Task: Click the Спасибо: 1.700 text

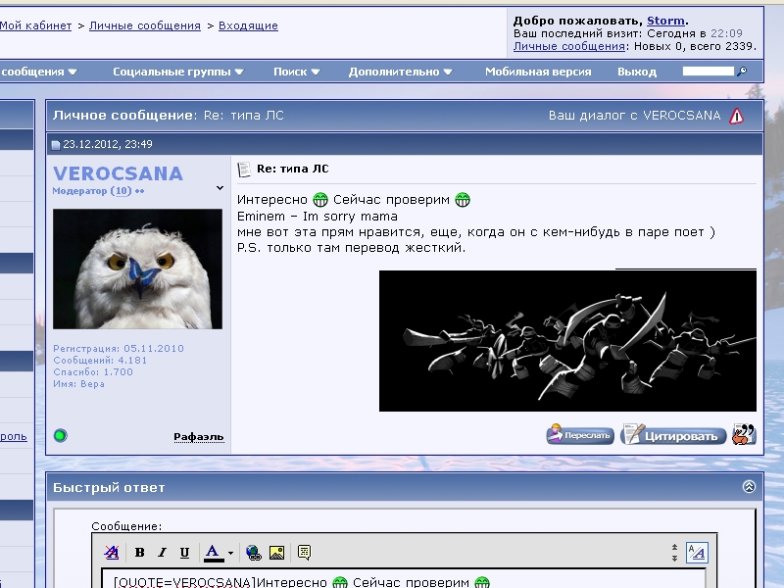Action: (93, 372)
